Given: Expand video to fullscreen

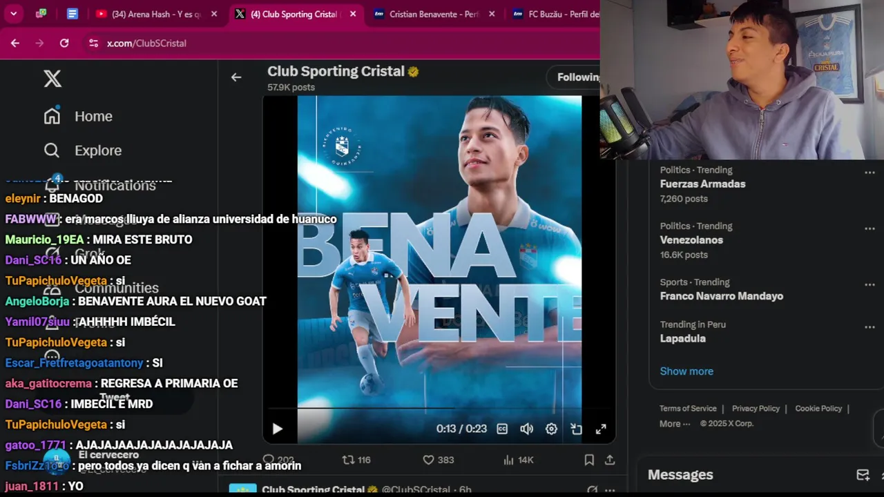Looking at the screenshot, I should coord(601,429).
